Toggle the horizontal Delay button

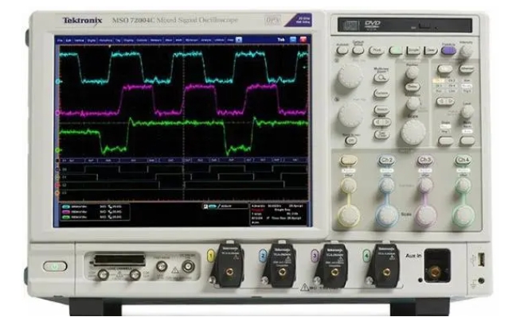coord(412,87)
